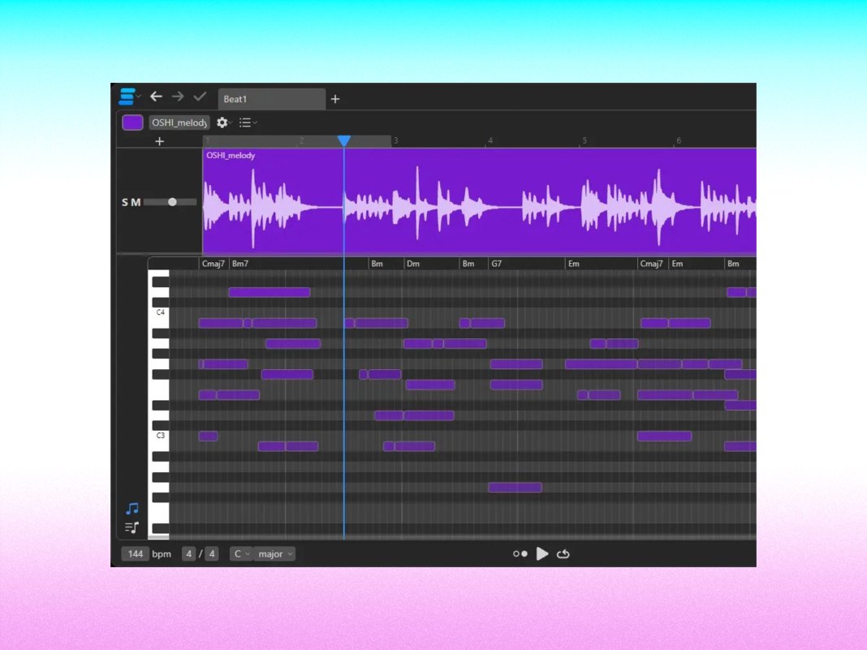
Task: Open the key root C dropdown
Action: (x=242, y=553)
